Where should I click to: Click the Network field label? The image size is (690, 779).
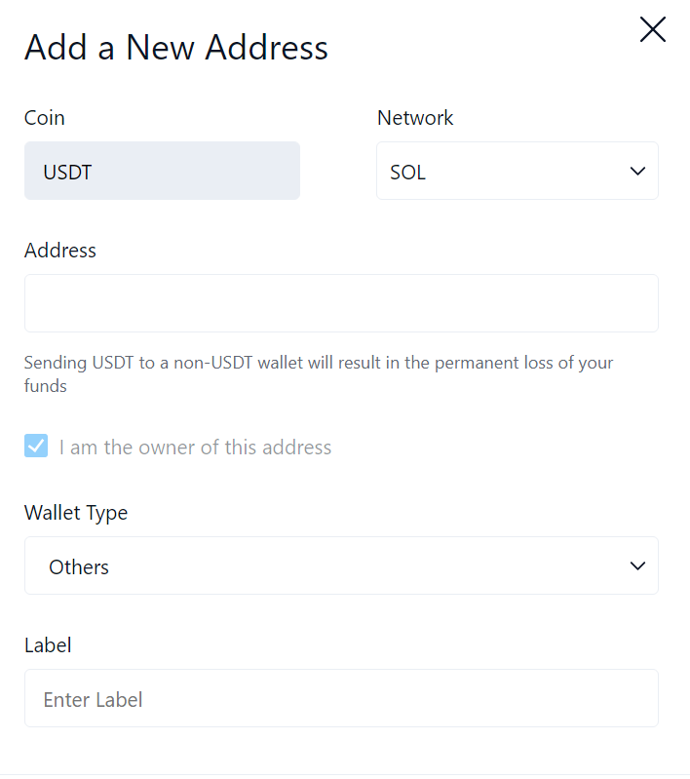415,118
